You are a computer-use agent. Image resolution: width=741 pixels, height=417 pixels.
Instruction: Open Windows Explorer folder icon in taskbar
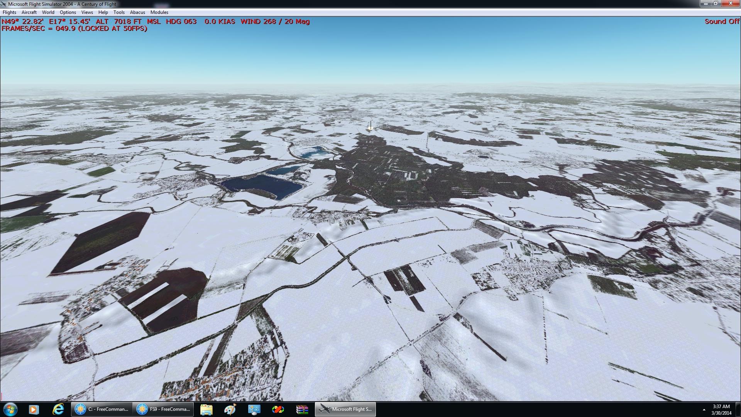[x=206, y=409]
